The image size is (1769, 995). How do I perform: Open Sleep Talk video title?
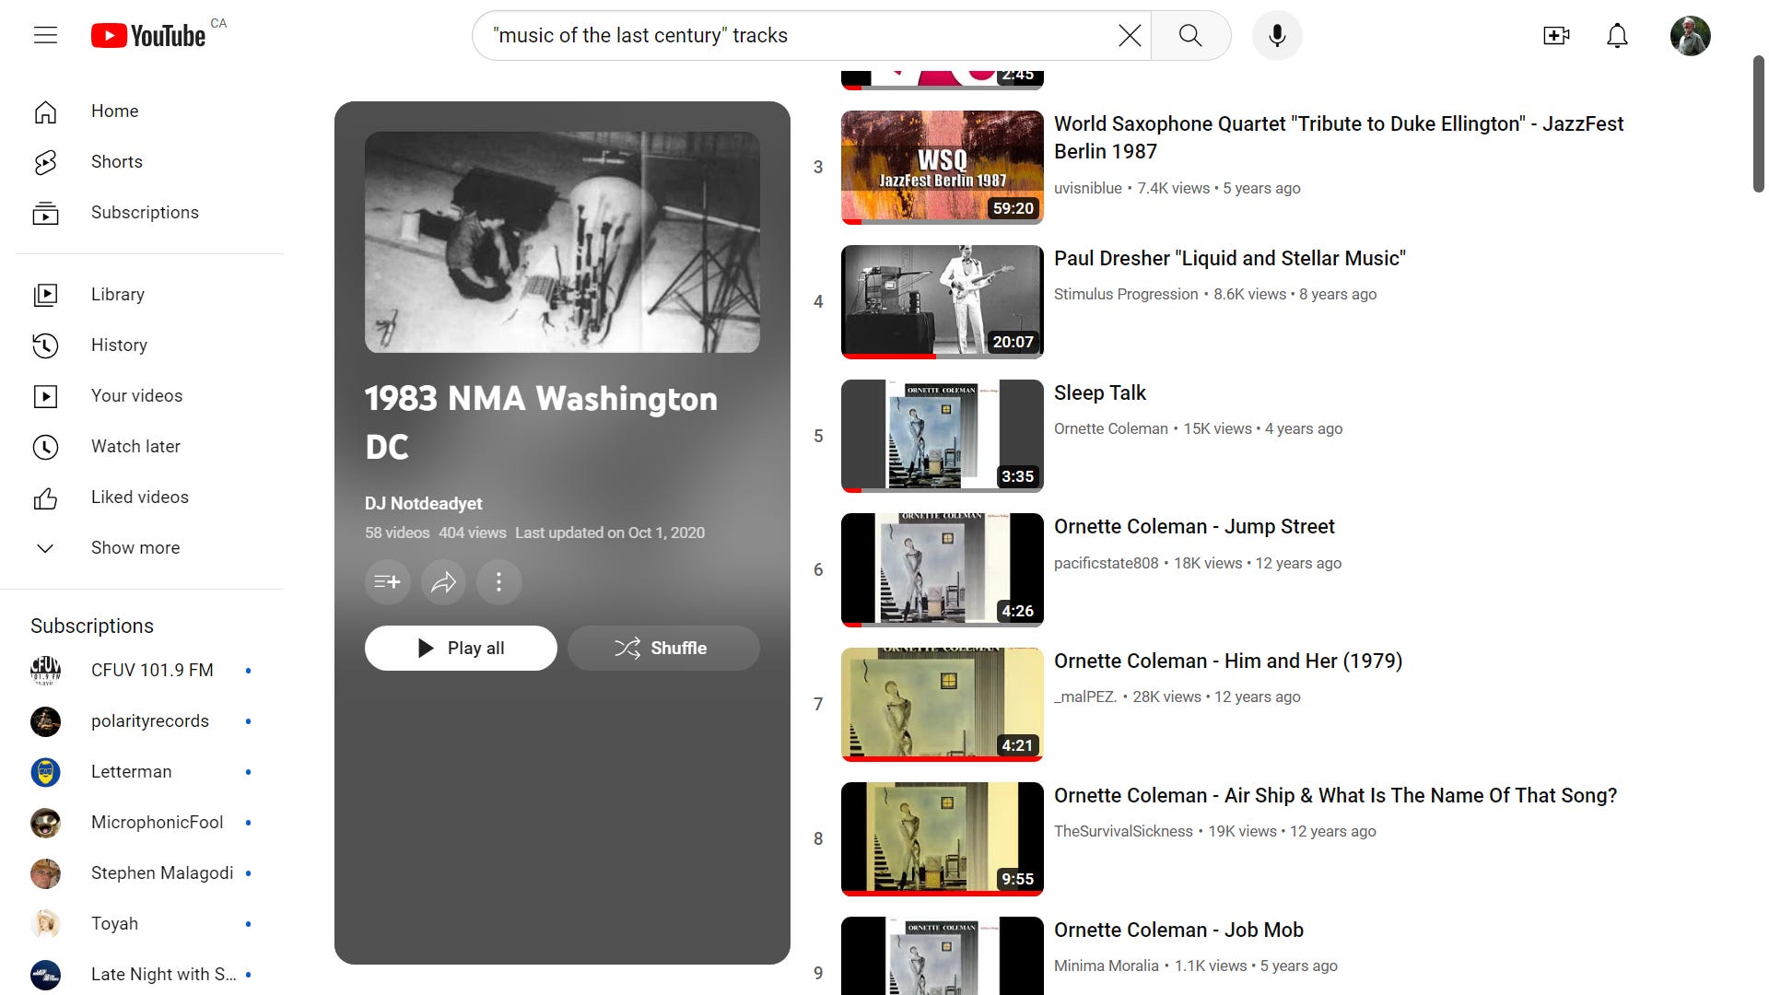(x=1100, y=392)
